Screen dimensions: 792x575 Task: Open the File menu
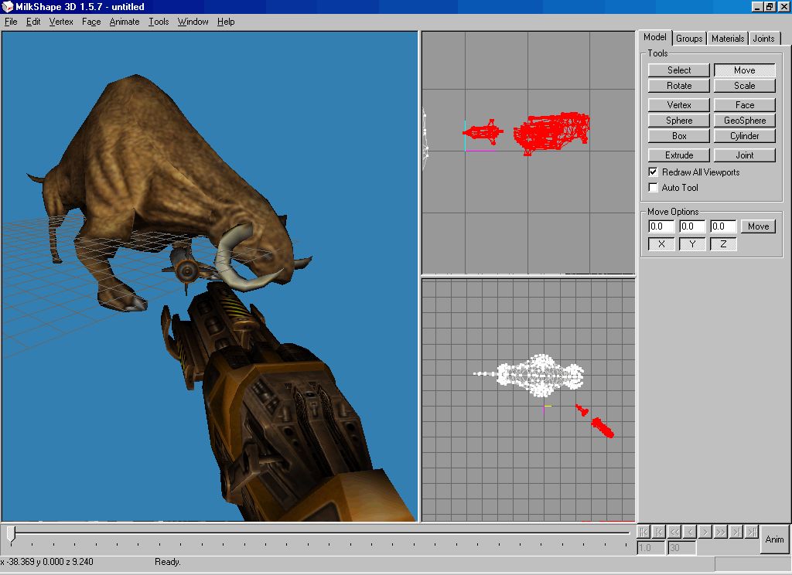11,22
